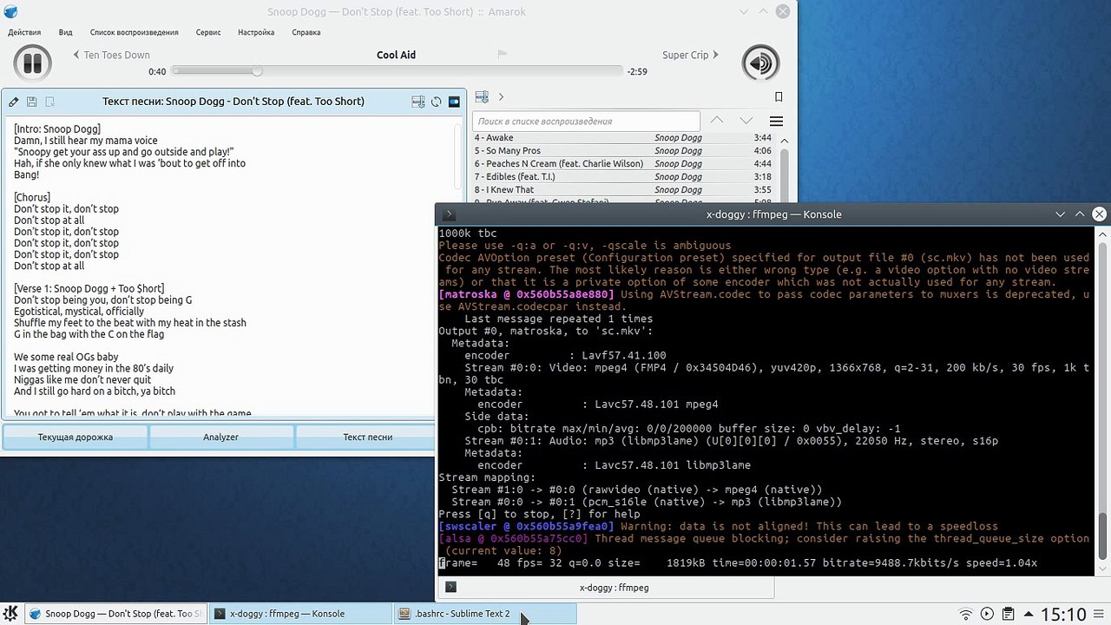Switch to Amarok Snoop Dogg taskbar entry
Screen dimensions: 1111x625
(116, 614)
